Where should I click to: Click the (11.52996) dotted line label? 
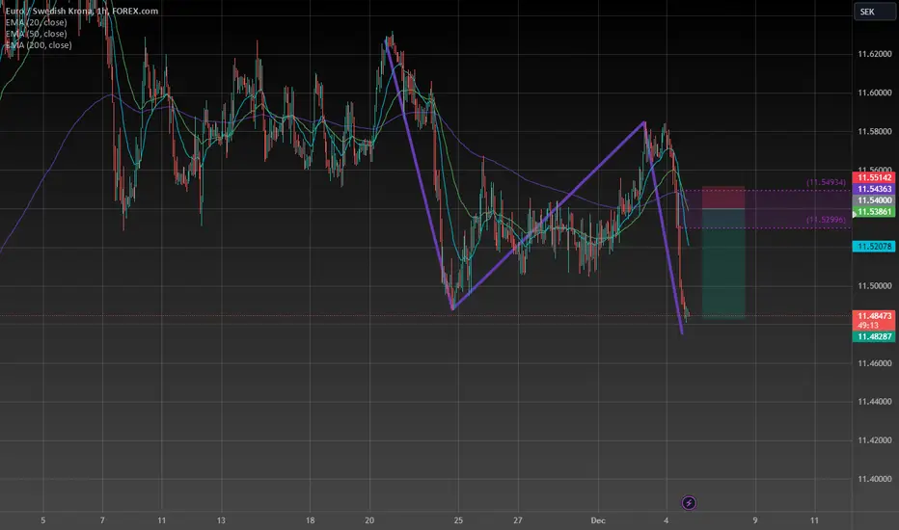tap(826, 220)
